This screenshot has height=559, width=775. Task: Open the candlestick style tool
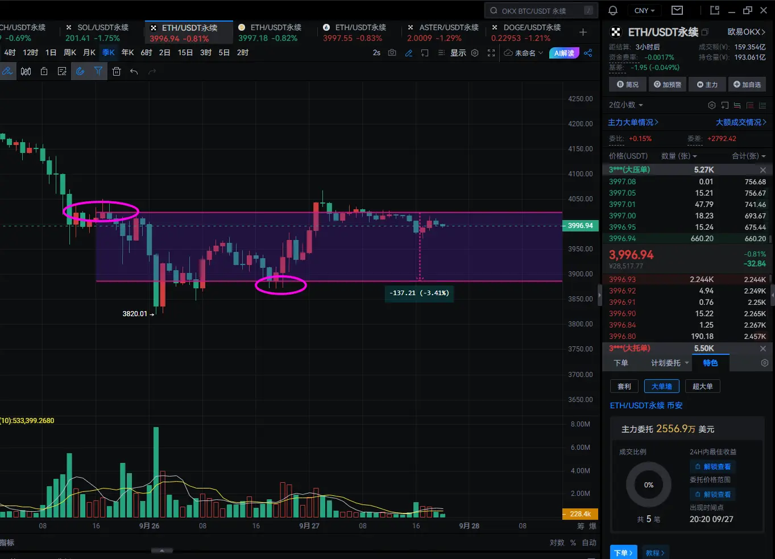coord(26,71)
